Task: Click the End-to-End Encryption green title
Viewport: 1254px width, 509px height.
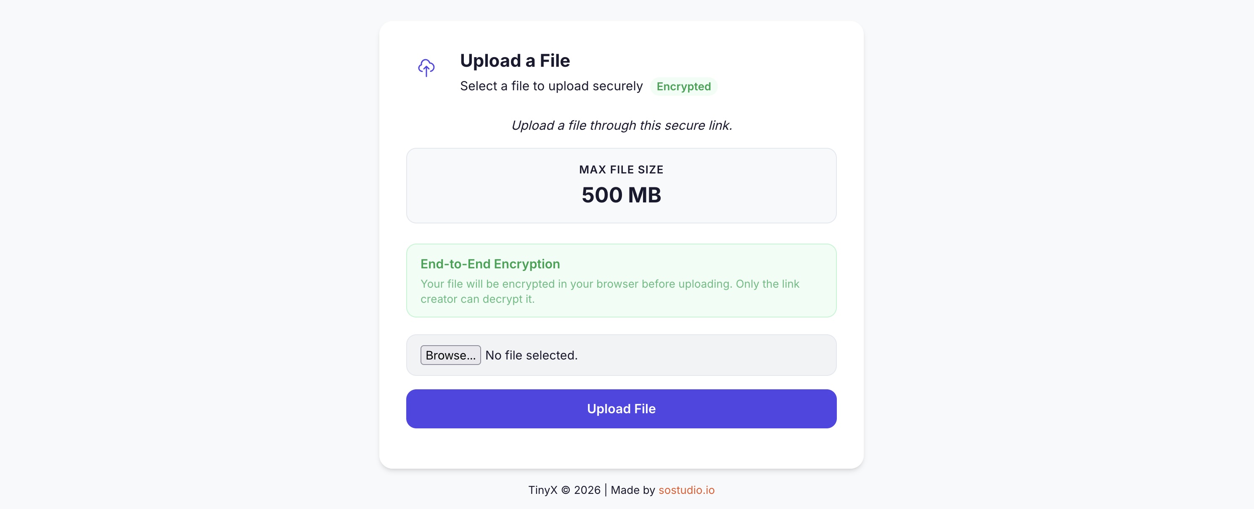Action: [x=490, y=264]
